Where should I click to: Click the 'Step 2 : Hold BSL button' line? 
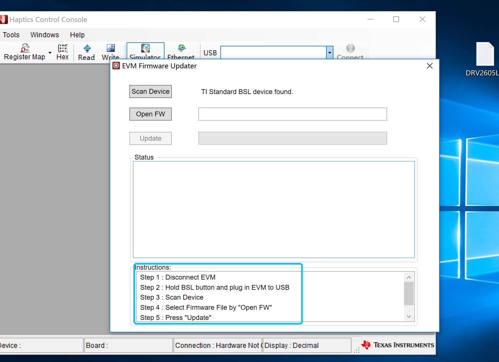pos(215,287)
